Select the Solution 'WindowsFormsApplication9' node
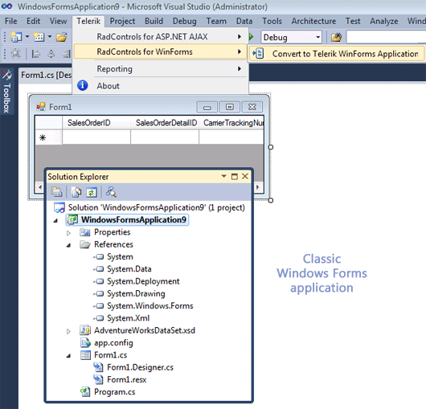The image size is (426, 409). click(x=150, y=207)
